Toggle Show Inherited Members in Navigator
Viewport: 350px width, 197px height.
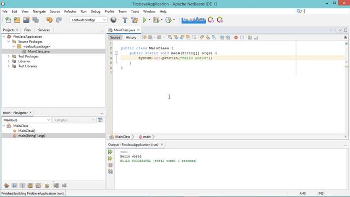click(x=7, y=186)
